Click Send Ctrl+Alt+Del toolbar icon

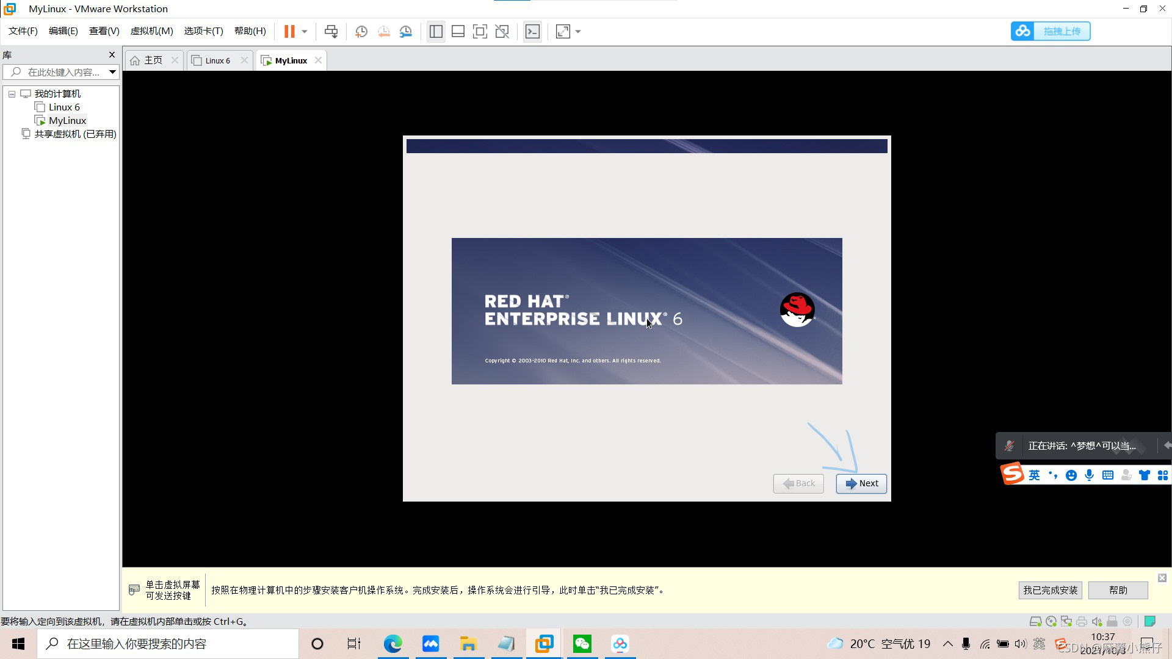331,31
